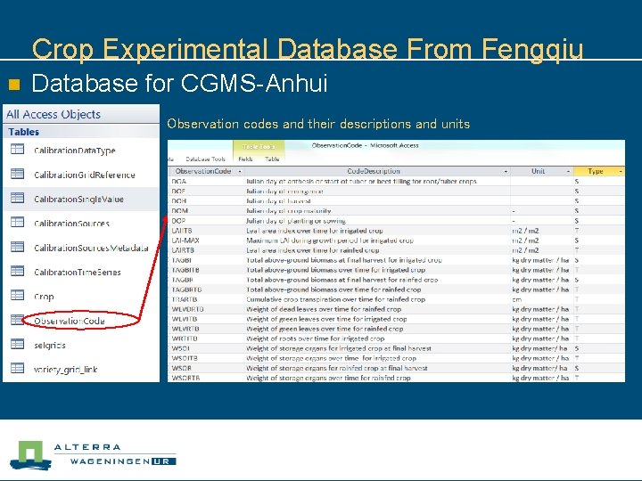Click the table icon beside CalibrationGridReference

coord(17,174)
